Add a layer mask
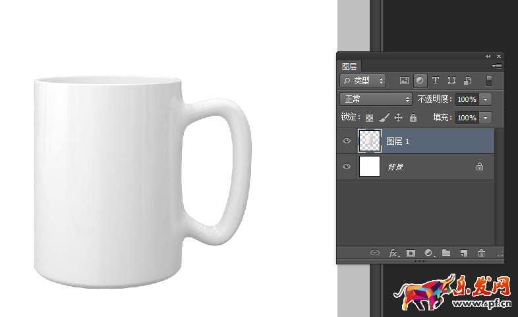518x317 pixels. (411, 253)
